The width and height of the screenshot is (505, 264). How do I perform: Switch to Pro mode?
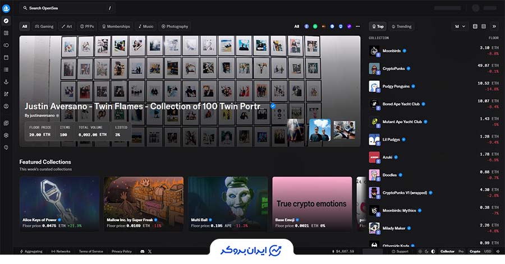(461, 252)
